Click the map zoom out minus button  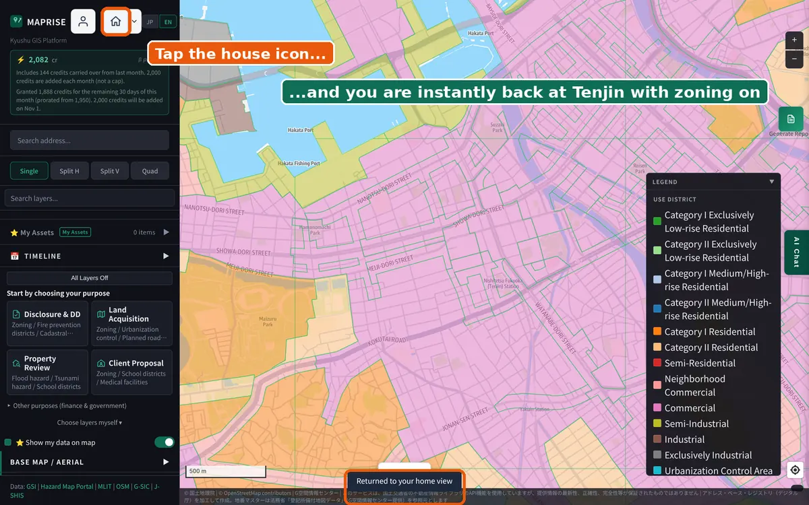794,59
